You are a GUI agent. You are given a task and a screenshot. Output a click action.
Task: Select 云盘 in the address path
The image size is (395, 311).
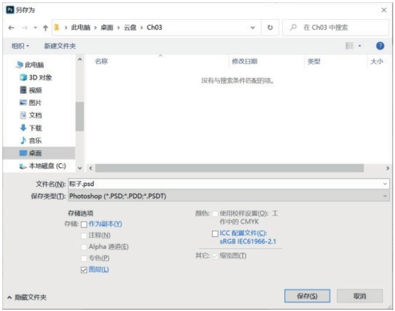[x=130, y=27]
